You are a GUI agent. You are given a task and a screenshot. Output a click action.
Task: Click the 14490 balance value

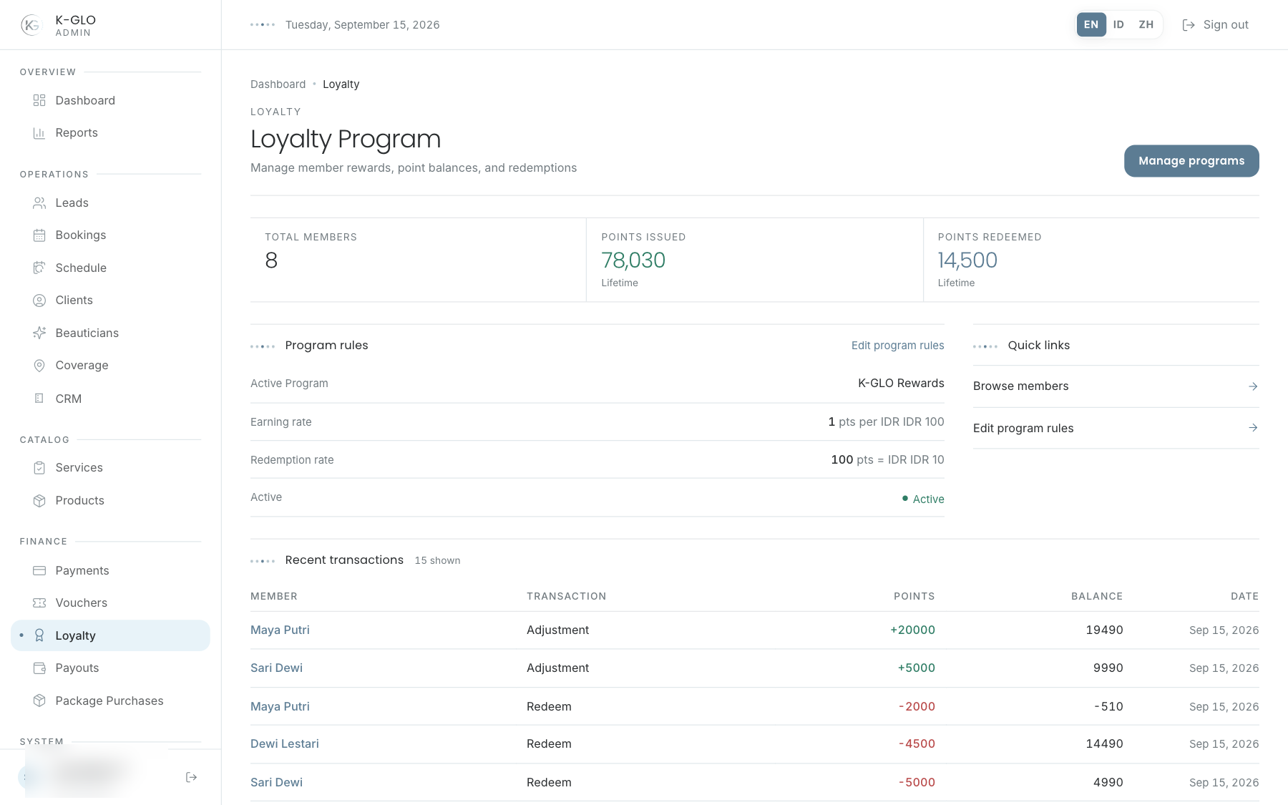pyautogui.click(x=1104, y=744)
